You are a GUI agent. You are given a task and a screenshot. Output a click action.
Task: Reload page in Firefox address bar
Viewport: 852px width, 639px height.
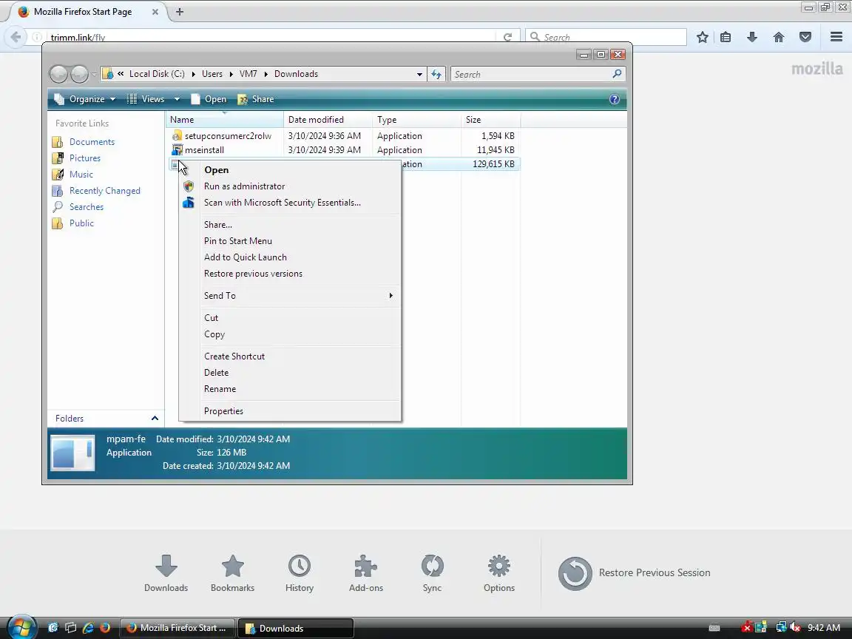tap(507, 37)
